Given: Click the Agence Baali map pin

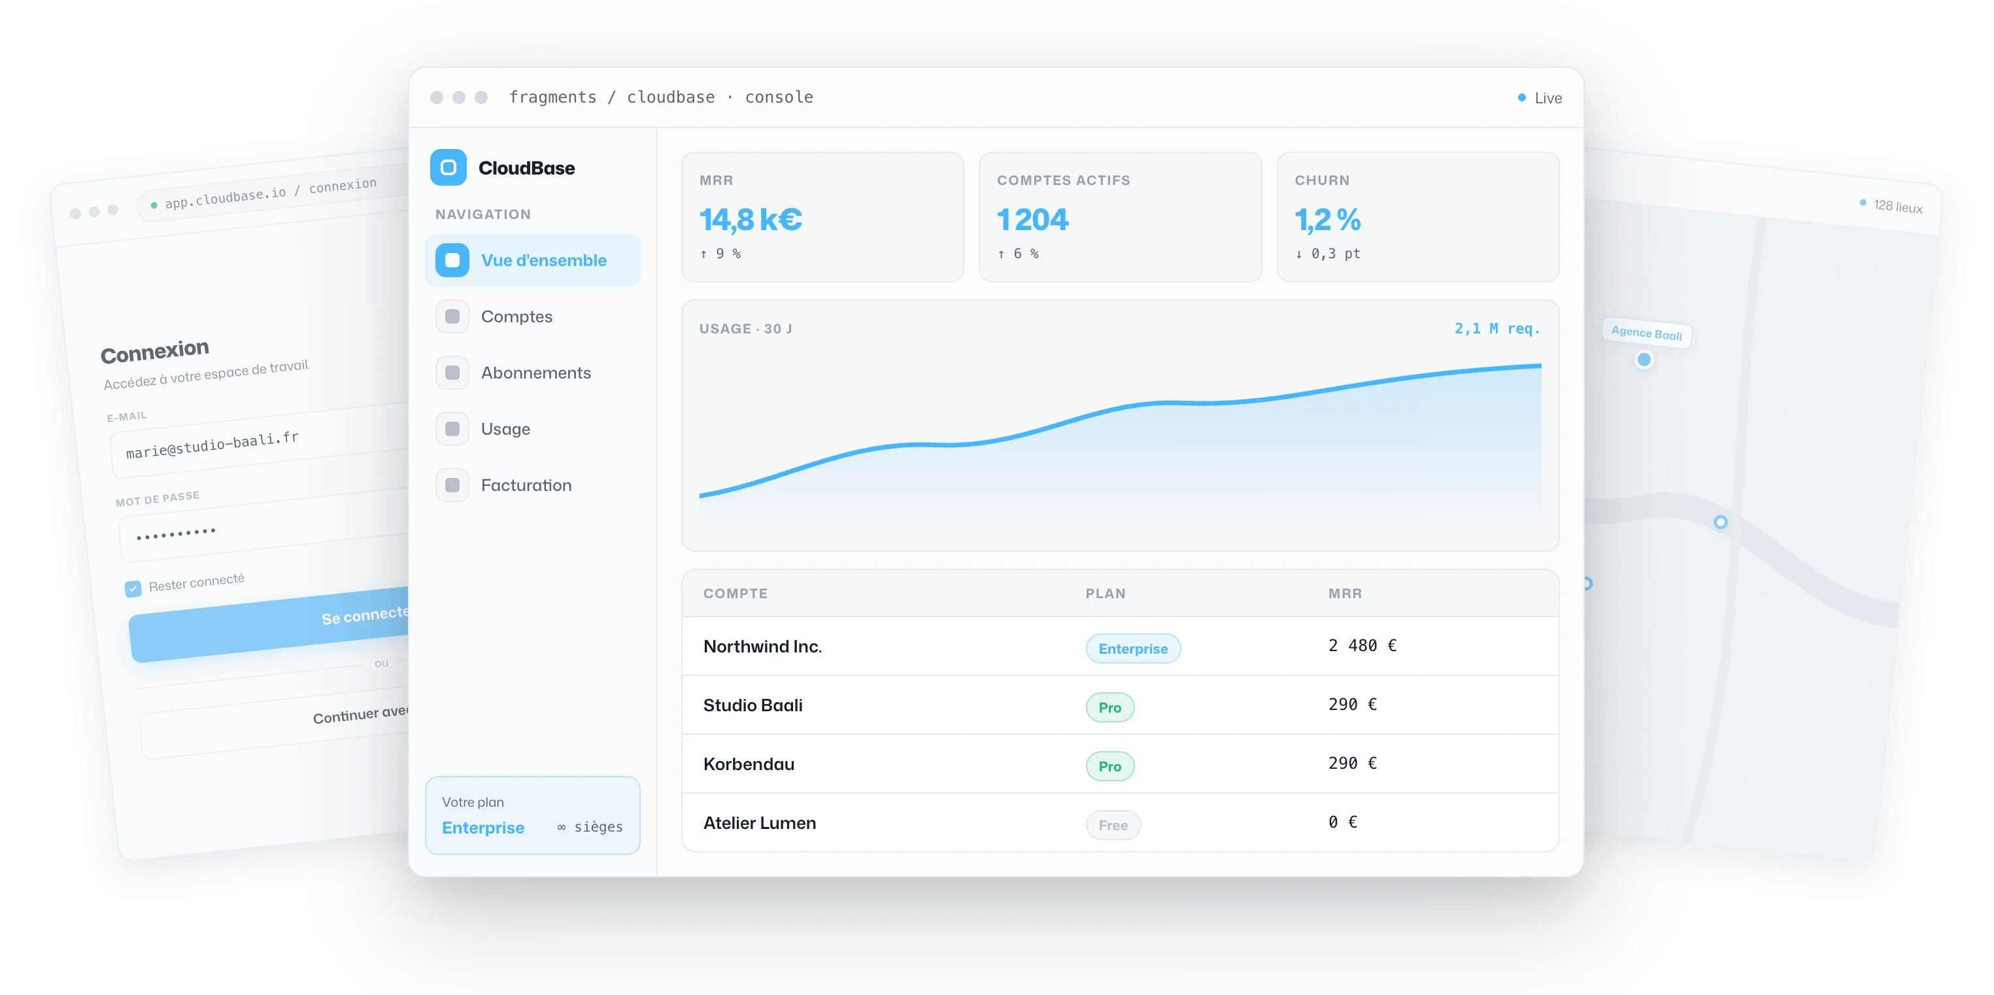Looking at the screenshot, I should [x=1644, y=360].
